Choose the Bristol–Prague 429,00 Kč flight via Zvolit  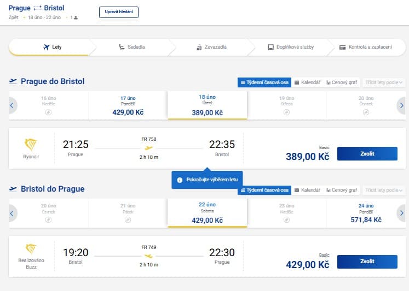[x=367, y=262]
